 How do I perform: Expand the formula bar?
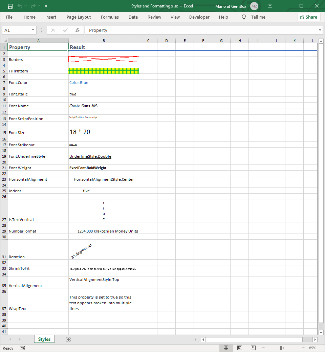pos(320,30)
